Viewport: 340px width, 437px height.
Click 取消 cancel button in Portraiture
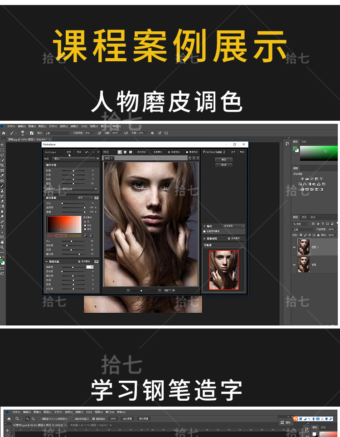[x=223, y=165]
